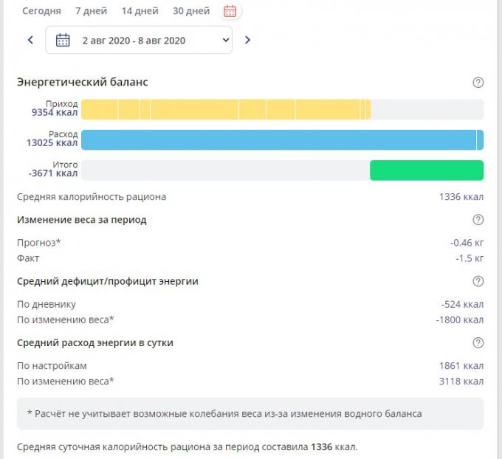Switch to the 30 дней period

190,11
